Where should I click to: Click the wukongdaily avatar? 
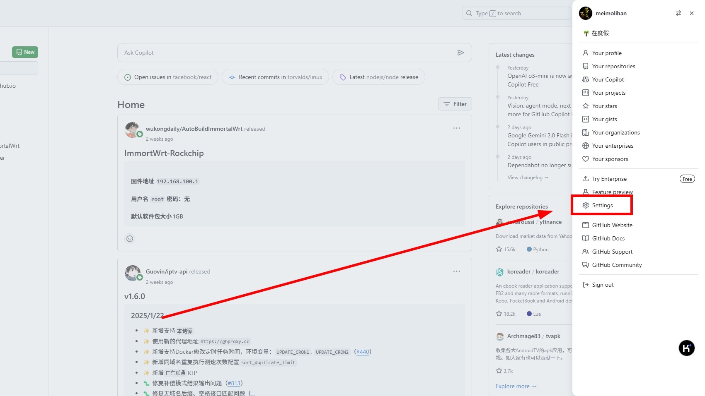[132, 130]
